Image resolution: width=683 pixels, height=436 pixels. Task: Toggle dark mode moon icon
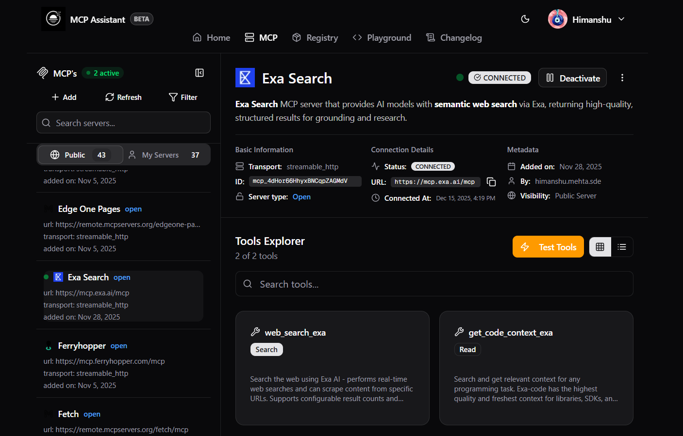point(525,19)
